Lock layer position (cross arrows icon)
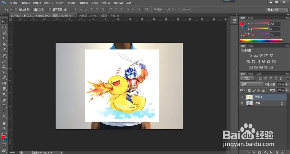The image size is (290, 154). [259, 90]
